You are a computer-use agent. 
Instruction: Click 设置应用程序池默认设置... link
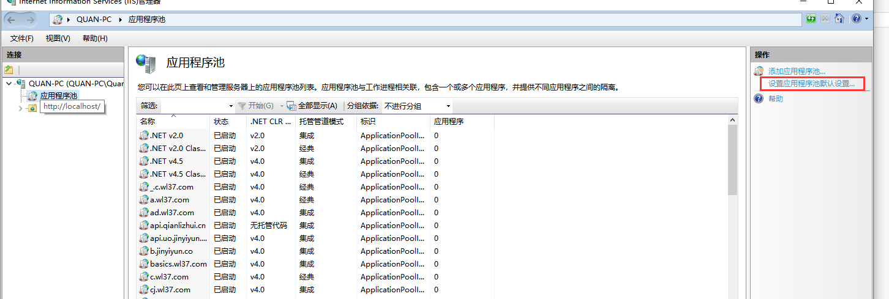[811, 84]
